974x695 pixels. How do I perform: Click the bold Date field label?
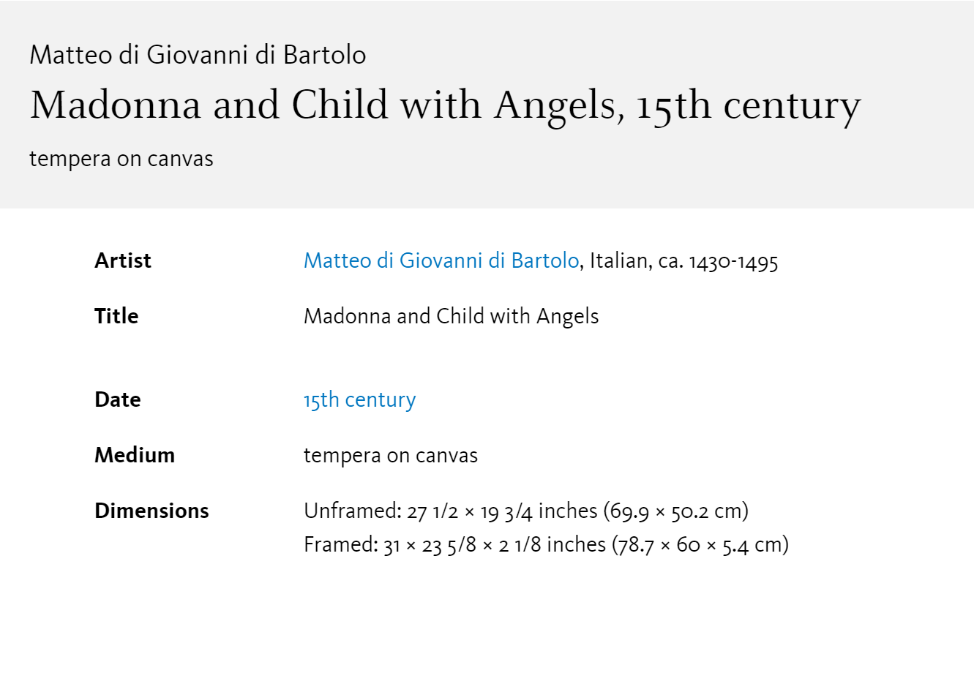tap(118, 399)
